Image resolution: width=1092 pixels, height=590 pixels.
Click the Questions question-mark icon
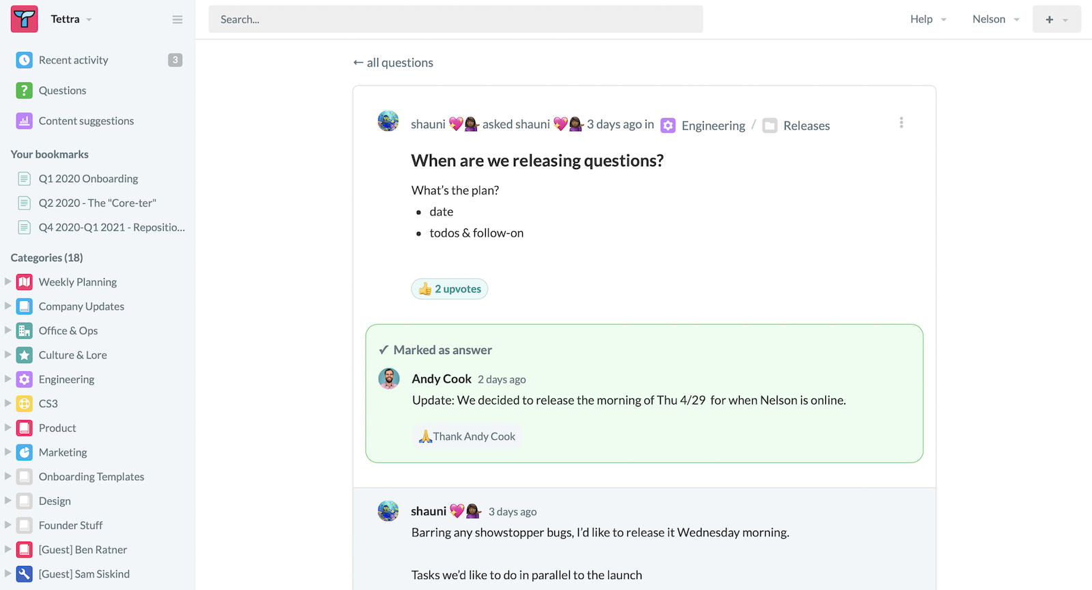[x=25, y=90]
